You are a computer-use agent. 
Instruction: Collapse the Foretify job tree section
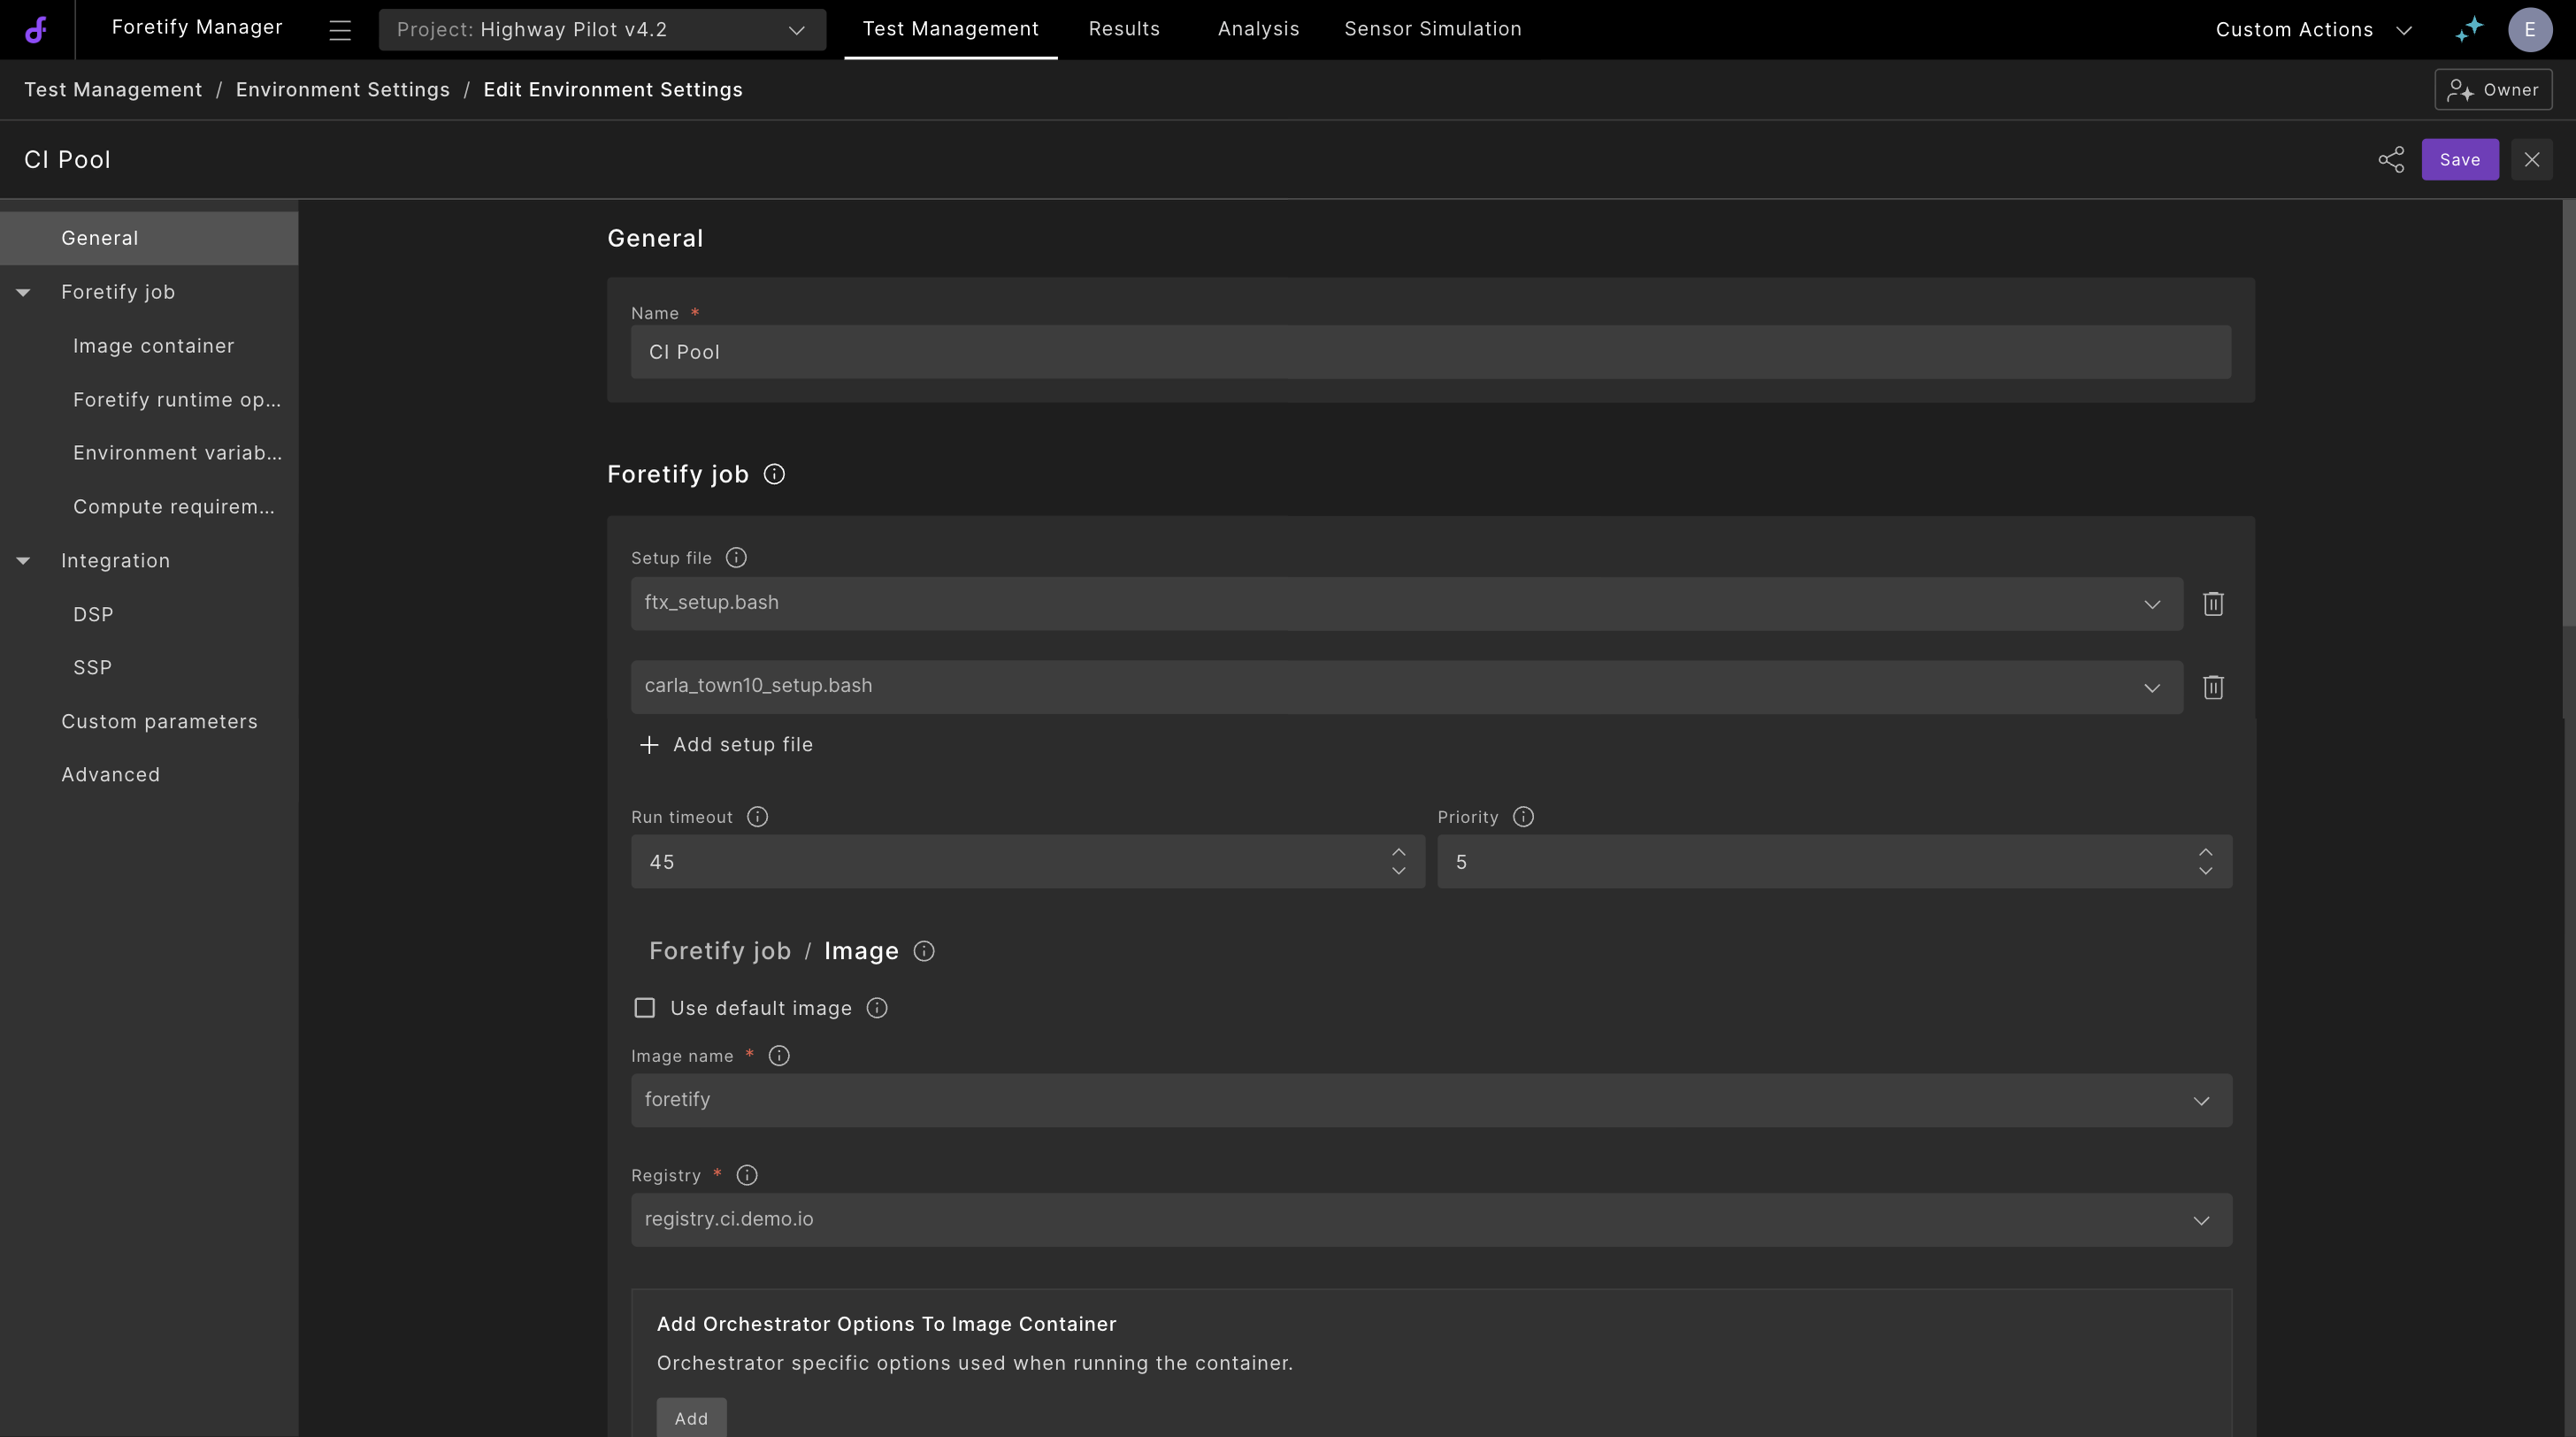pos(23,292)
